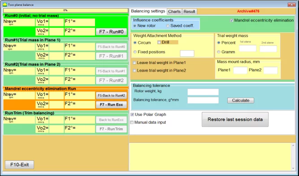This screenshot has width=299, height=176.
Task: Click F5-Back to Run#0 button
Action: coord(111,47)
